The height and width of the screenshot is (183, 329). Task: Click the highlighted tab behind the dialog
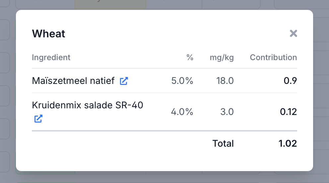point(110,4)
